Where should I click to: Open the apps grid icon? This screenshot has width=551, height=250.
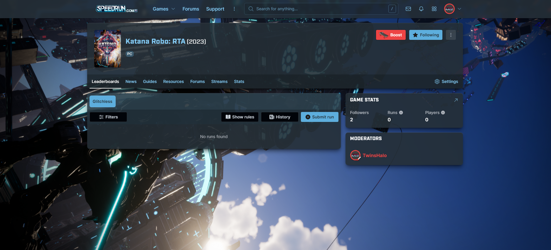(x=434, y=9)
